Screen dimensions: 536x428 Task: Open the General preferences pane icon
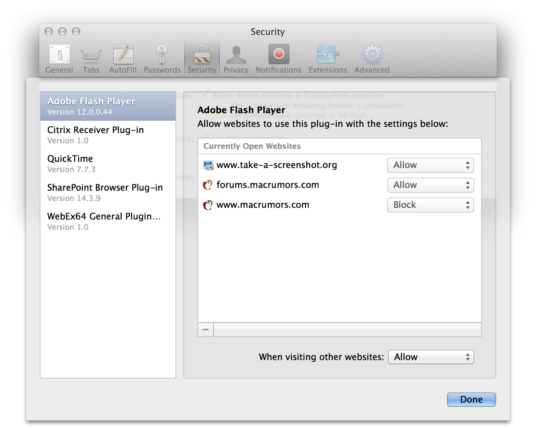[x=59, y=54]
